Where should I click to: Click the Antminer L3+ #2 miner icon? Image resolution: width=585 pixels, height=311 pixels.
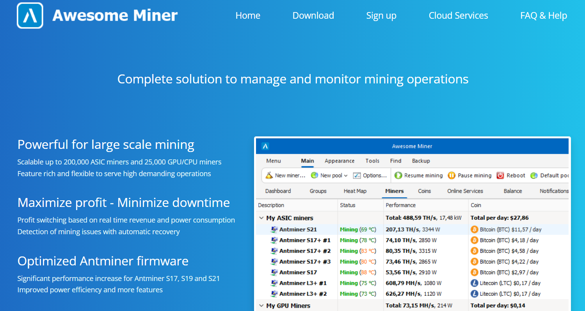(274, 294)
